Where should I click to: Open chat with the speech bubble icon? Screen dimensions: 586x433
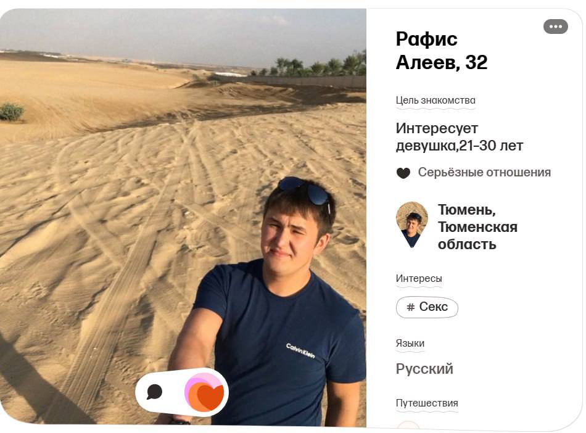tap(154, 392)
